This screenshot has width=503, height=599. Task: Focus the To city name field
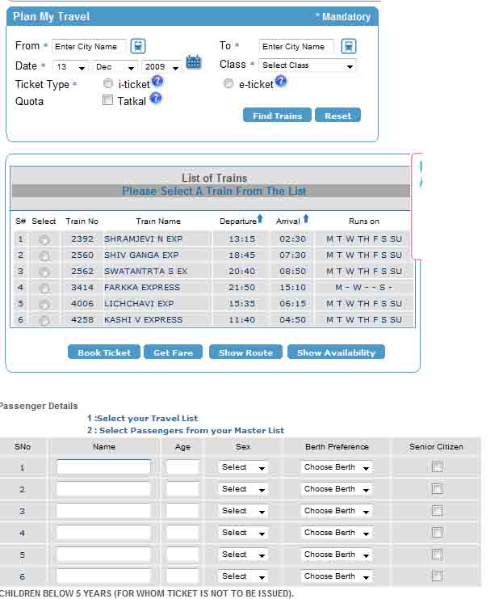(296, 47)
